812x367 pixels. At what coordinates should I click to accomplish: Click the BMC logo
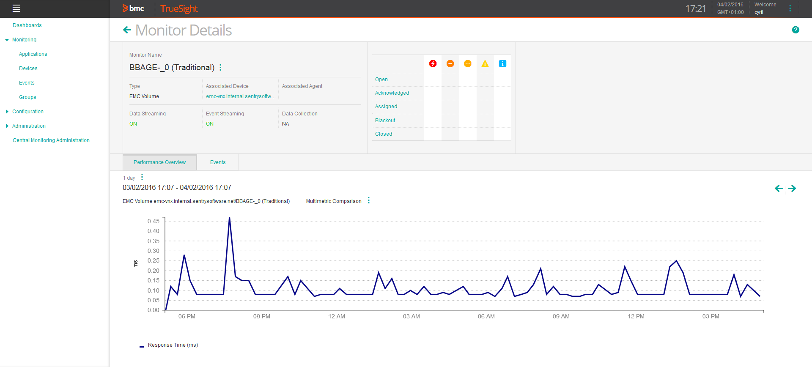click(x=133, y=8)
